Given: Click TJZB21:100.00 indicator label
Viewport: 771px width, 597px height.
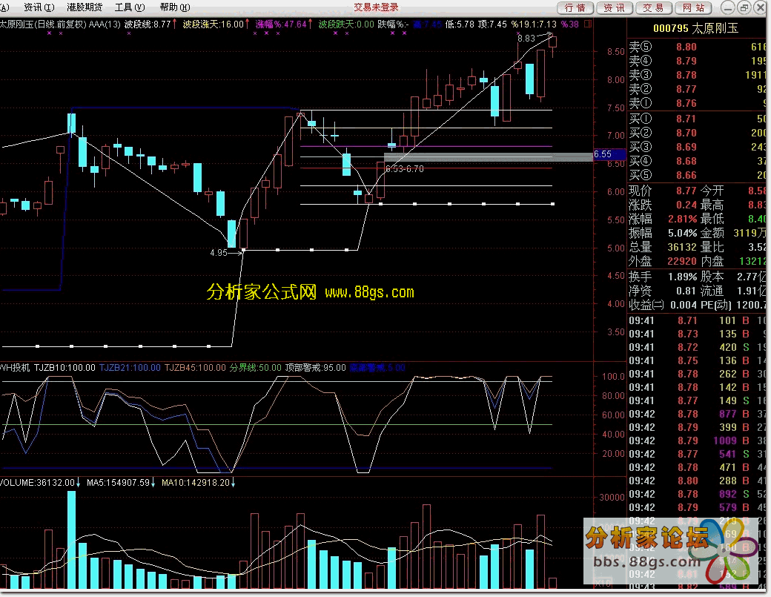Looking at the screenshot, I should pos(130,368).
